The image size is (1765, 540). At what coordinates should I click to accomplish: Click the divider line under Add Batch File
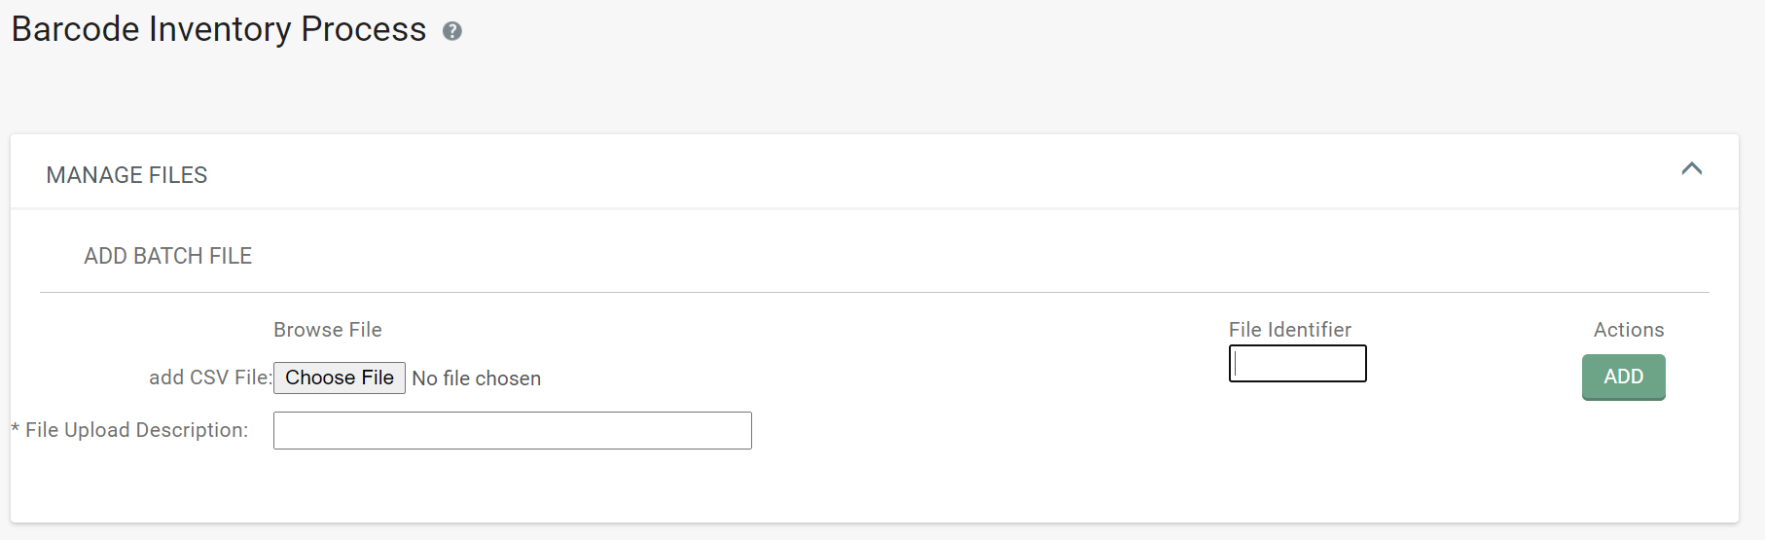(874, 292)
